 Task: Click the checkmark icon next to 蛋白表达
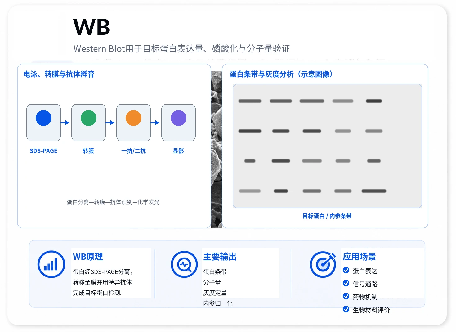coord(346,270)
